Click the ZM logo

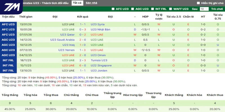click(11, 7)
